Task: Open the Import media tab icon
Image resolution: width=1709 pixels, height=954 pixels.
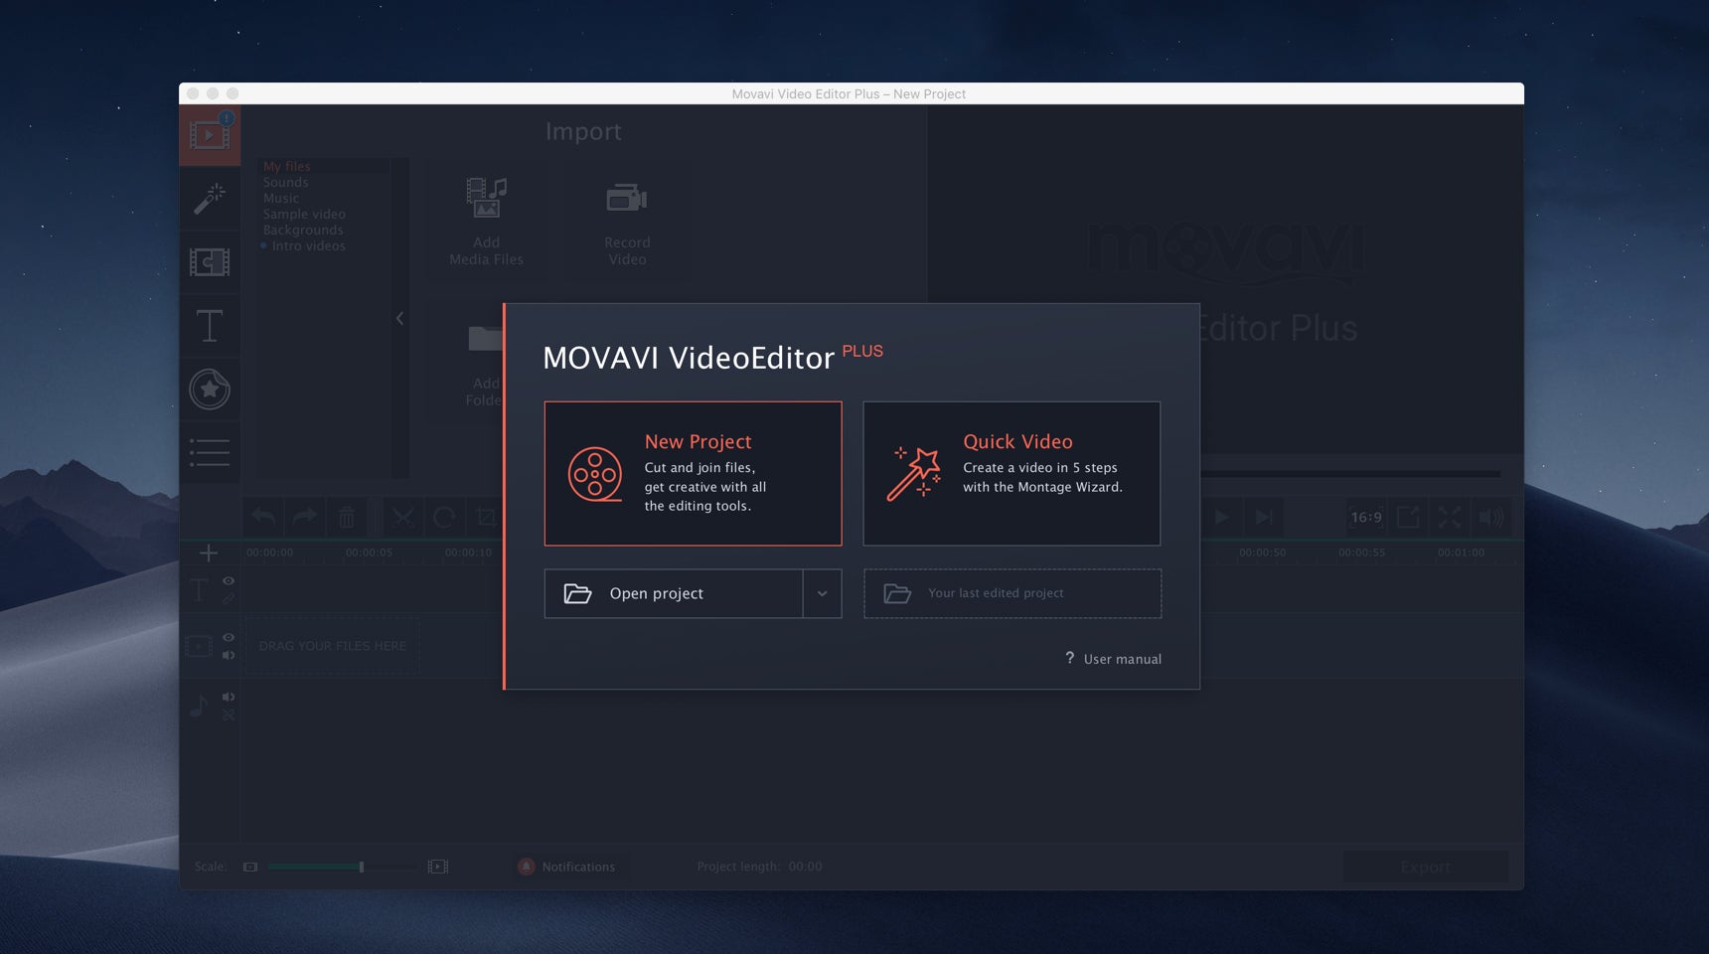Action: tap(210, 135)
